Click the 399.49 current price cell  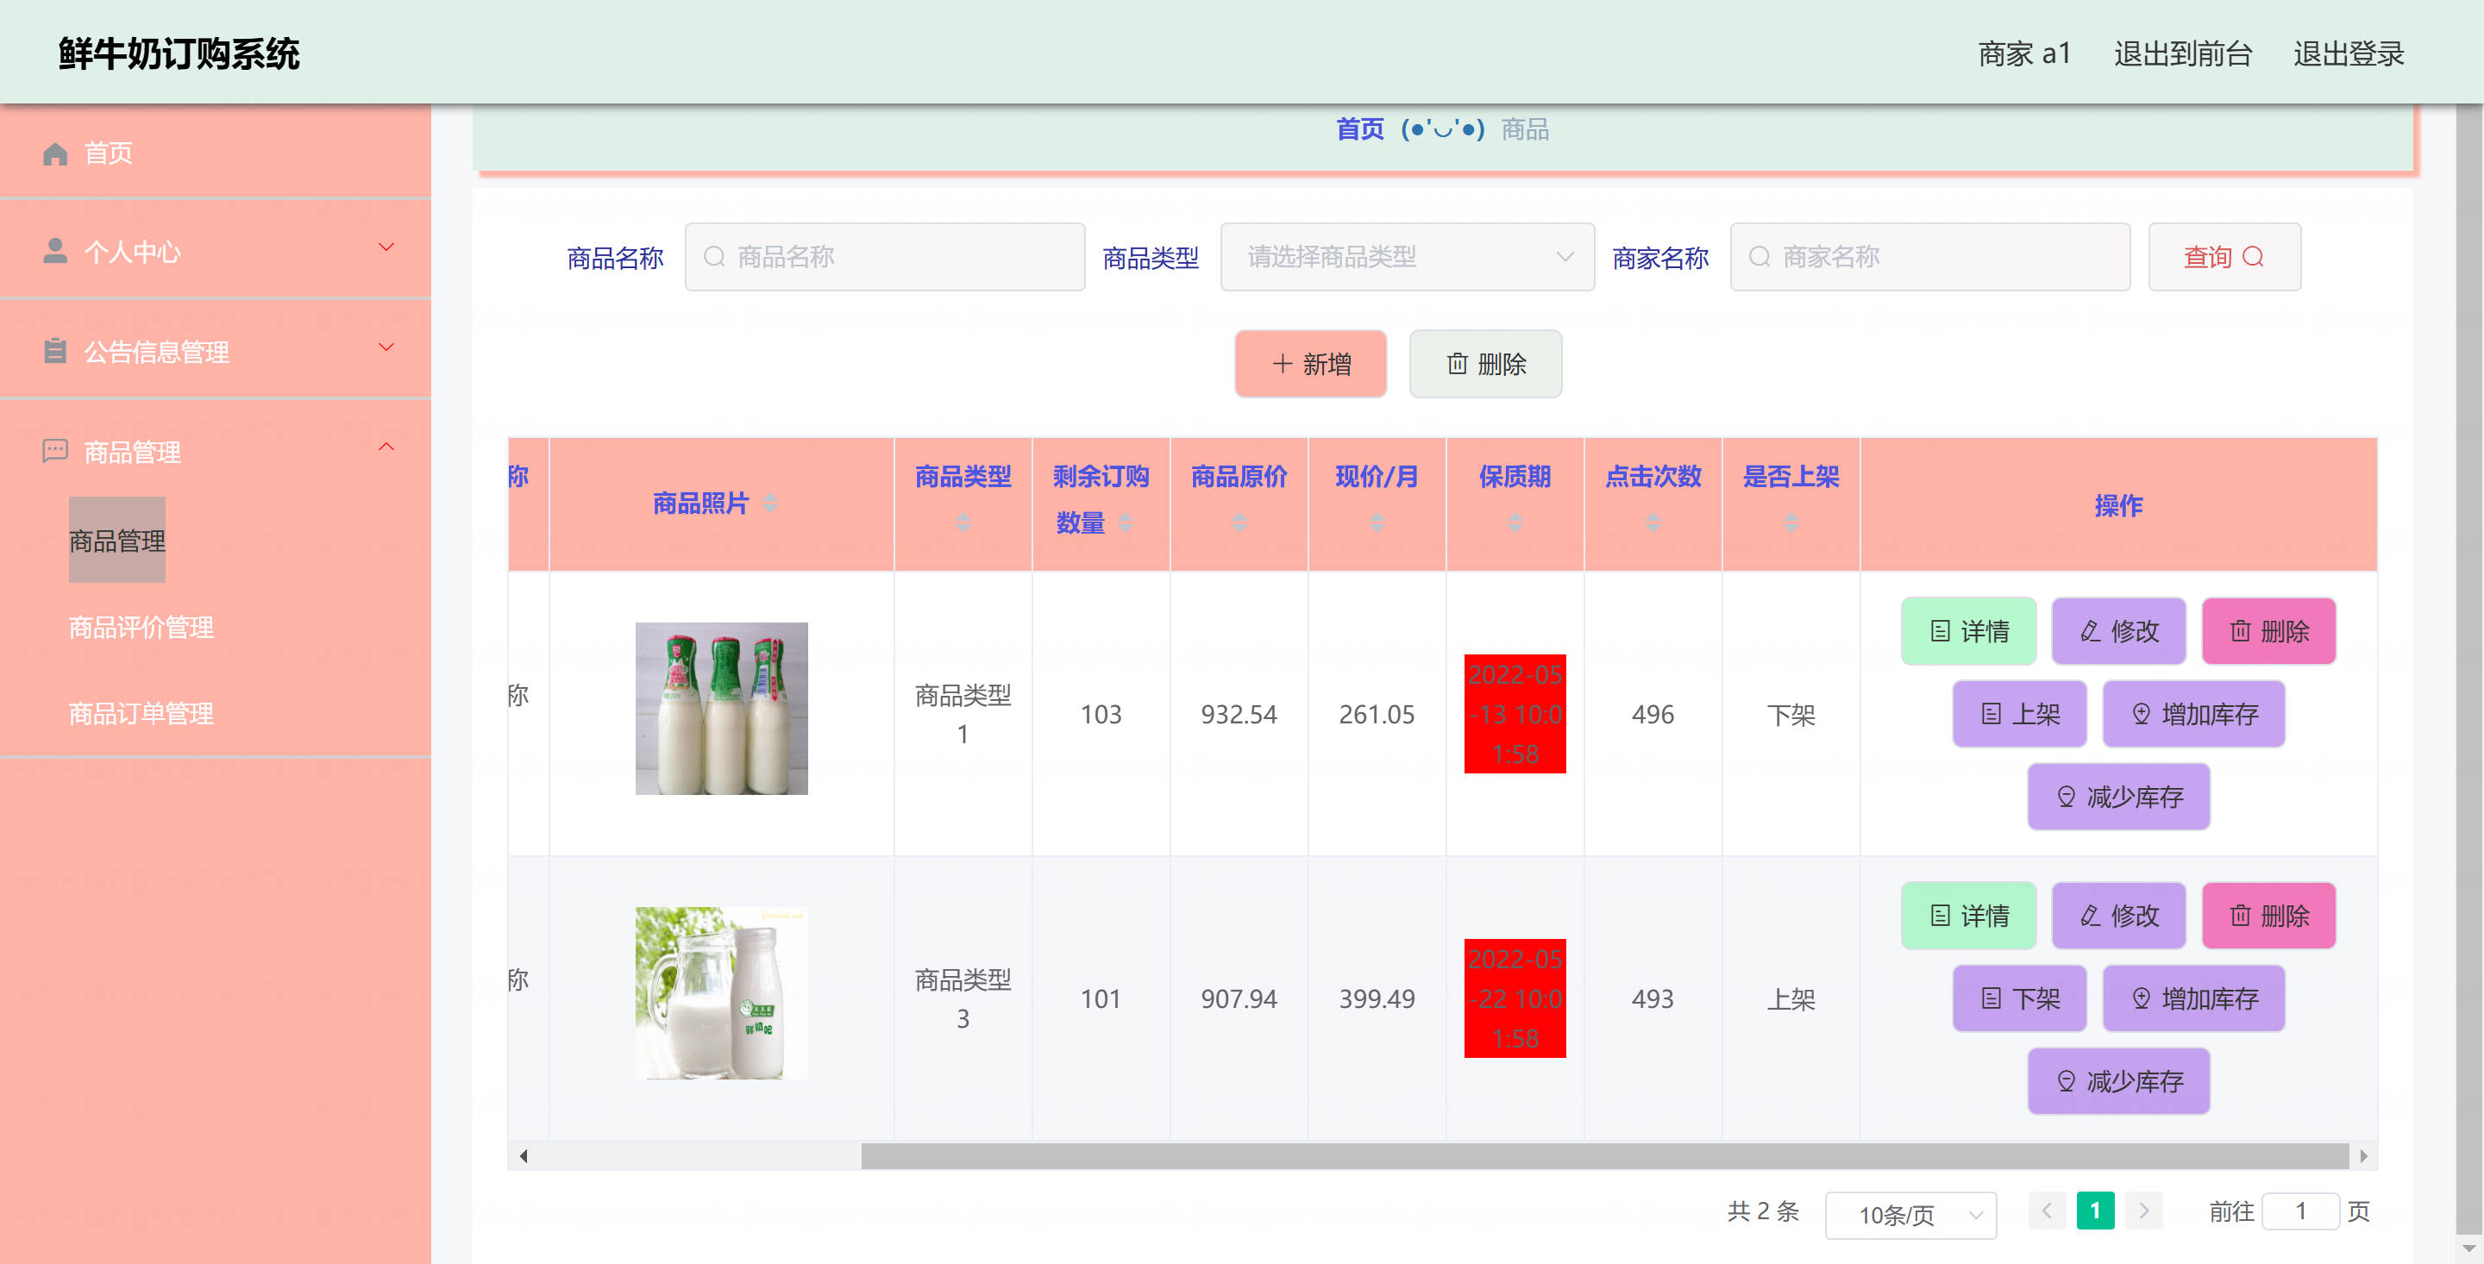click(x=1377, y=998)
